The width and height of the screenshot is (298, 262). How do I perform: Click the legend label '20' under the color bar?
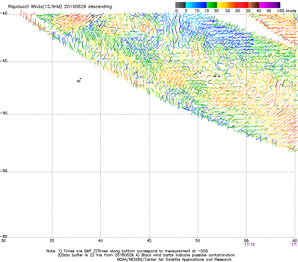216,11
